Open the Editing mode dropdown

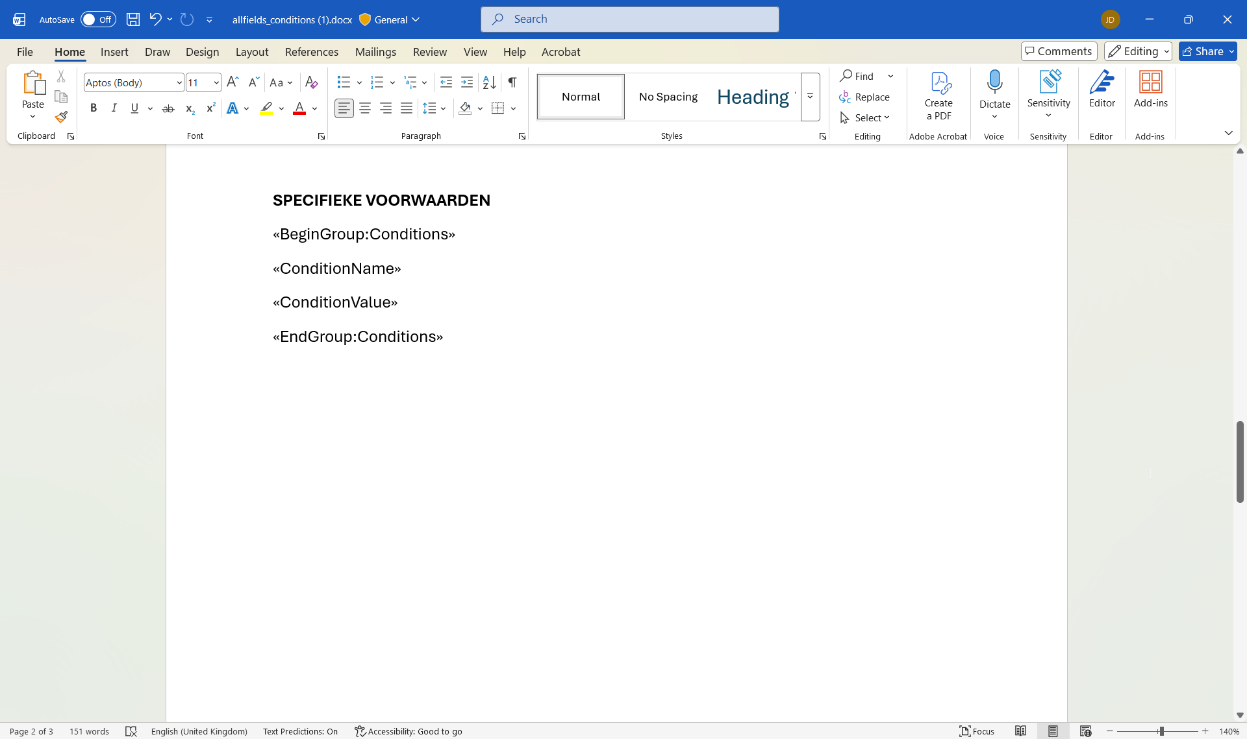click(x=1138, y=51)
